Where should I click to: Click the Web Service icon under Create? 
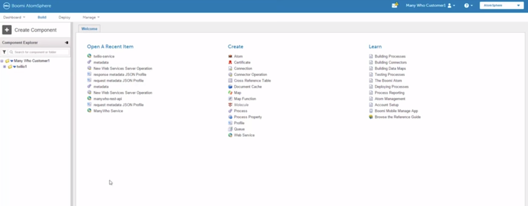pos(230,135)
